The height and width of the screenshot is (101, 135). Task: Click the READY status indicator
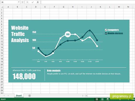[x=3, y=99]
